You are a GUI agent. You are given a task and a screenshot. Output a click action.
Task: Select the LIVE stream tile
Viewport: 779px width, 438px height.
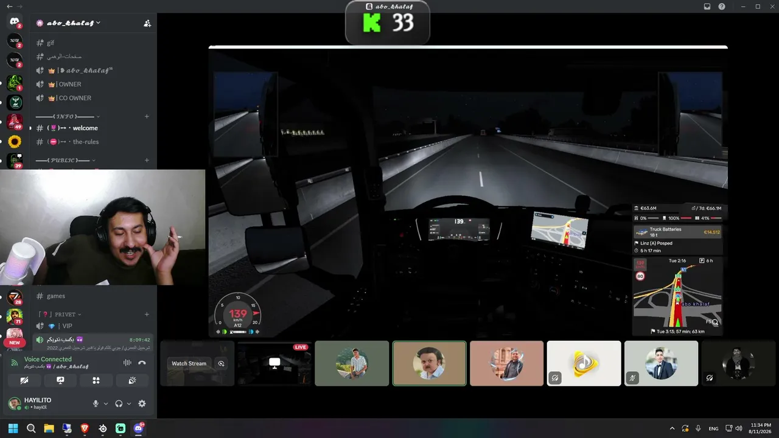pos(274,363)
